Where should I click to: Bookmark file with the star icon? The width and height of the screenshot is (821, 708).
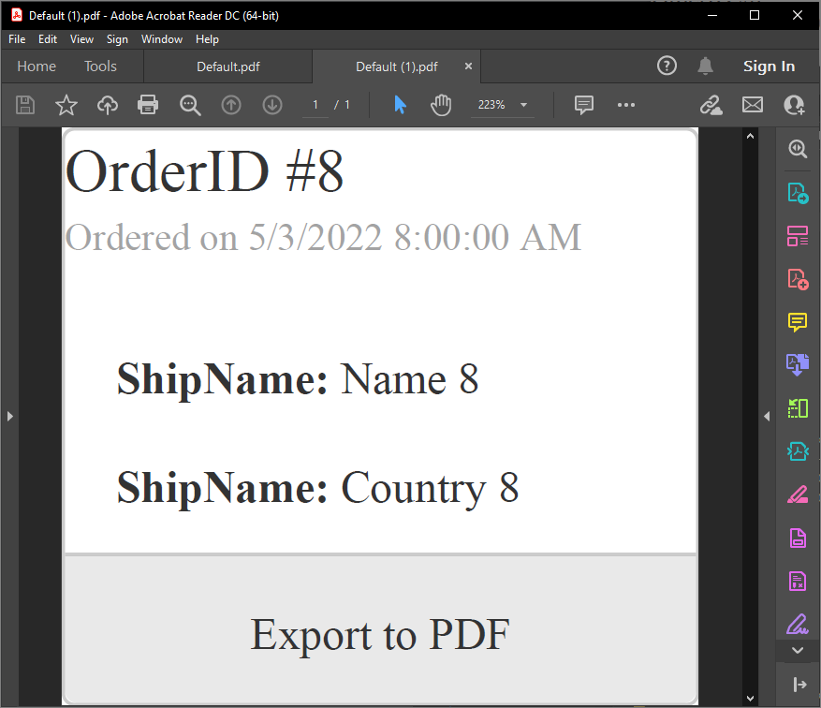coord(66,105)
